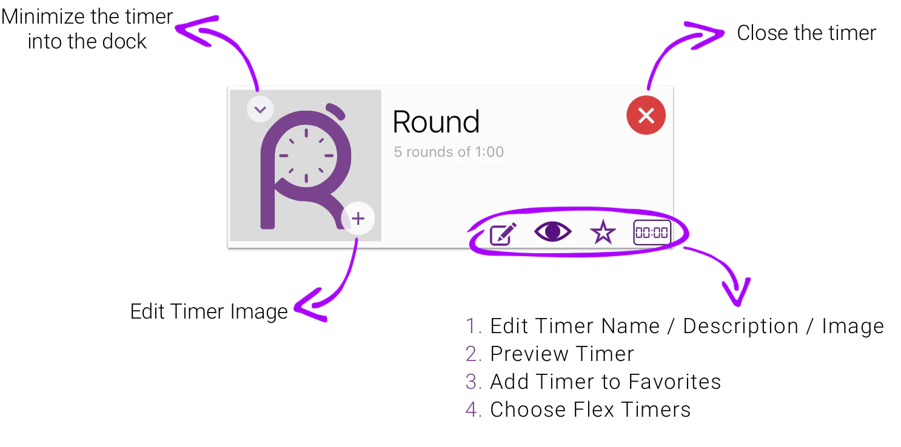
Task: Toggle the favorites star icon
Action: 603,233
